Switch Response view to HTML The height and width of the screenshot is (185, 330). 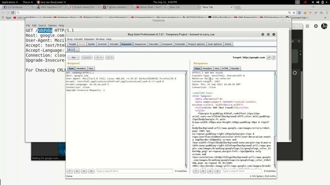pyautogui.click(x=225, y=68)
